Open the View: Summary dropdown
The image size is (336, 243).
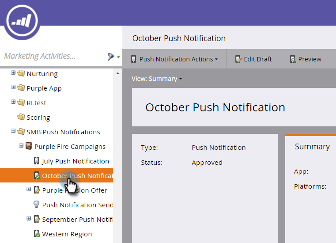tap(157, 79)
